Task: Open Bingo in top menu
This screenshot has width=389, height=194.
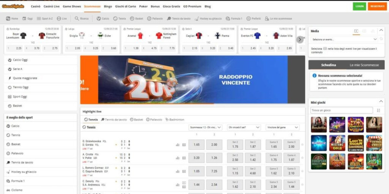Action: pyautogui.click(x=108, y=6)
